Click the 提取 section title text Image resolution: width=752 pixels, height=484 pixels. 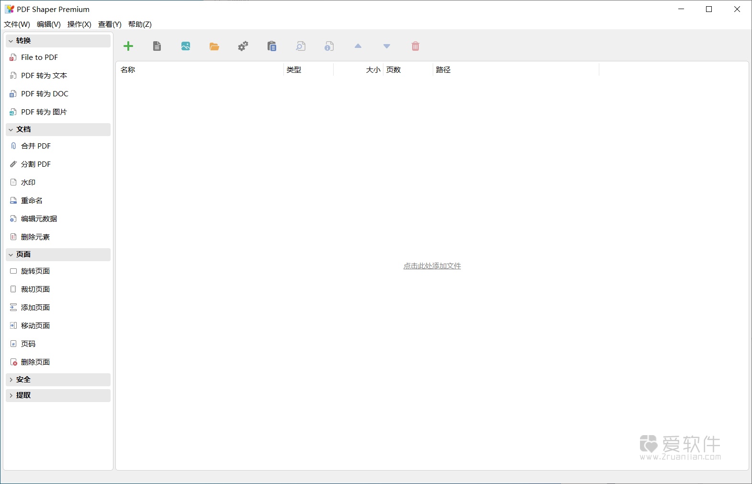point(23,395)
